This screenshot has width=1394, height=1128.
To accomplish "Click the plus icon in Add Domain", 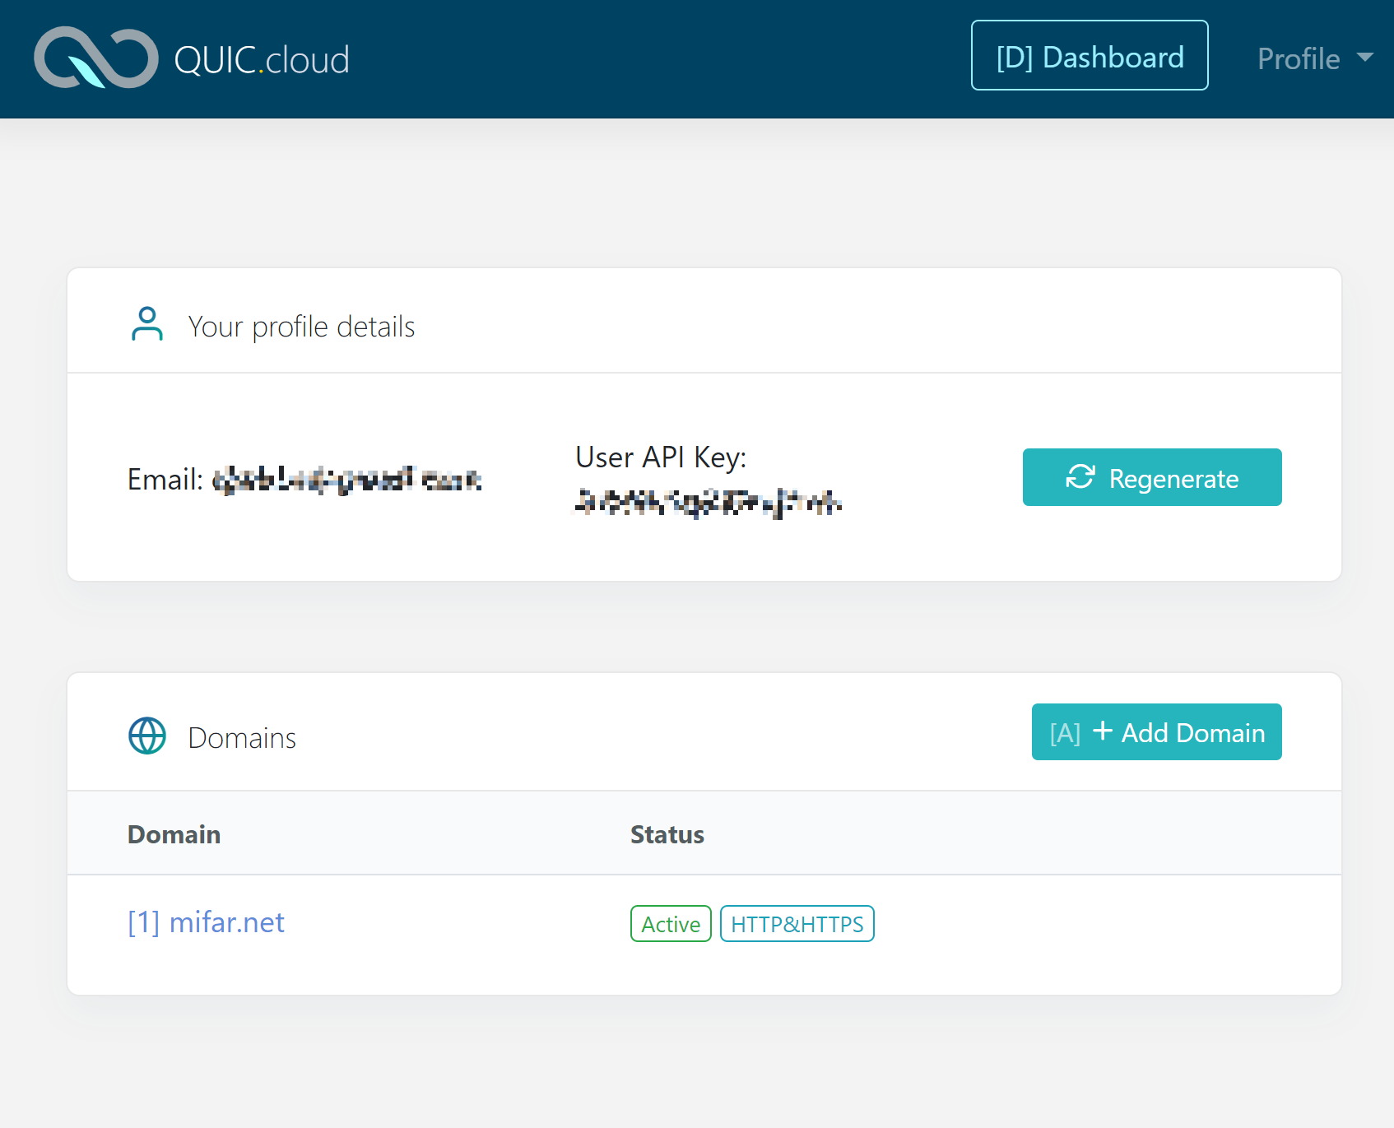I will tap(1103, 731).
